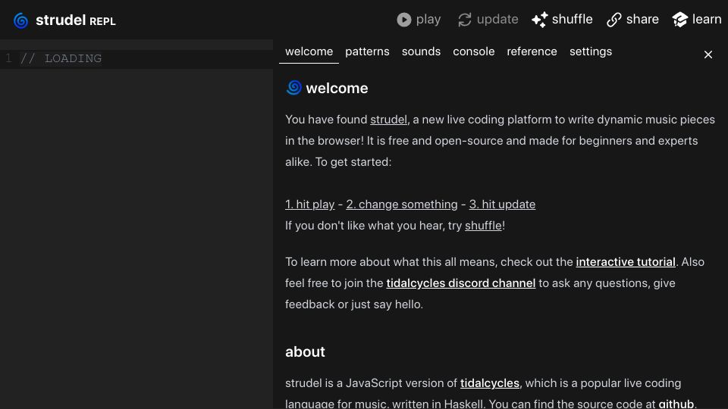728x409 pixels.
Task: Click the 'shuffle' label in header
Action: click(x=572, y=20)
